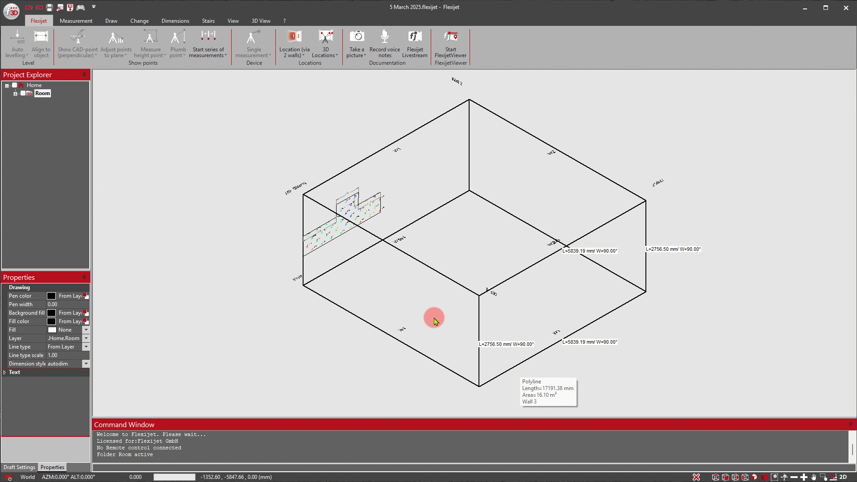Open Flexijet Livestream tool
Viewport: 857px width, 482px height.
point(415,37)
